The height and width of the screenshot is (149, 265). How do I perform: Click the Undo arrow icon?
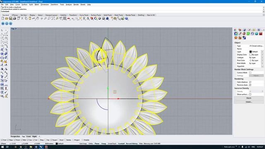tap(34, 19)
